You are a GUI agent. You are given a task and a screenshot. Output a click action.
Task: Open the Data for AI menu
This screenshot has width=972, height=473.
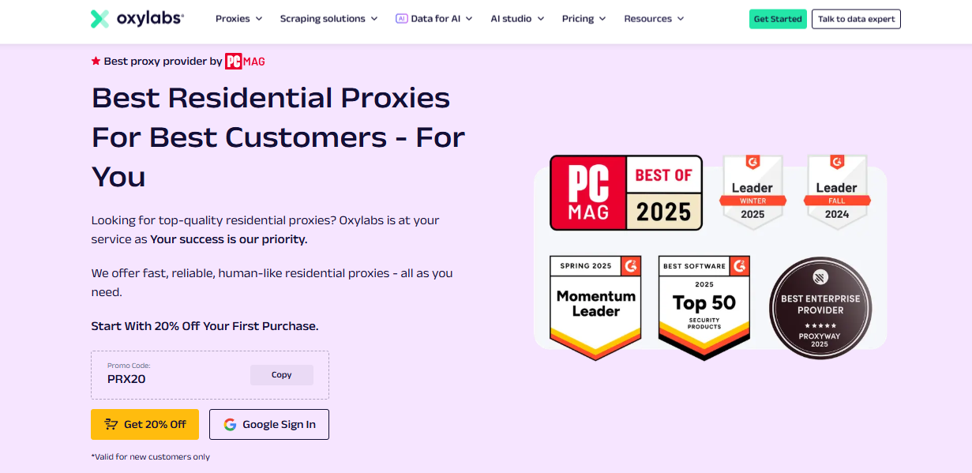433,19
